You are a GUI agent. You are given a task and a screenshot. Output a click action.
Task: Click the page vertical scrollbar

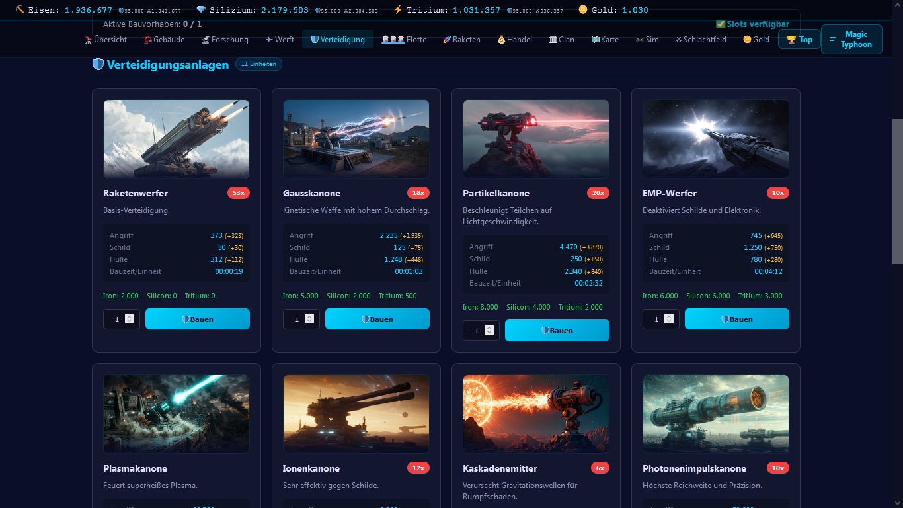point(897,192)
